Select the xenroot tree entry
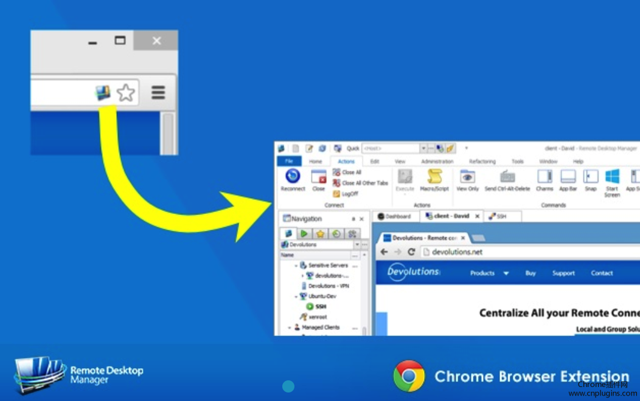This screenshot has height=401, width=640. (313, 317)
